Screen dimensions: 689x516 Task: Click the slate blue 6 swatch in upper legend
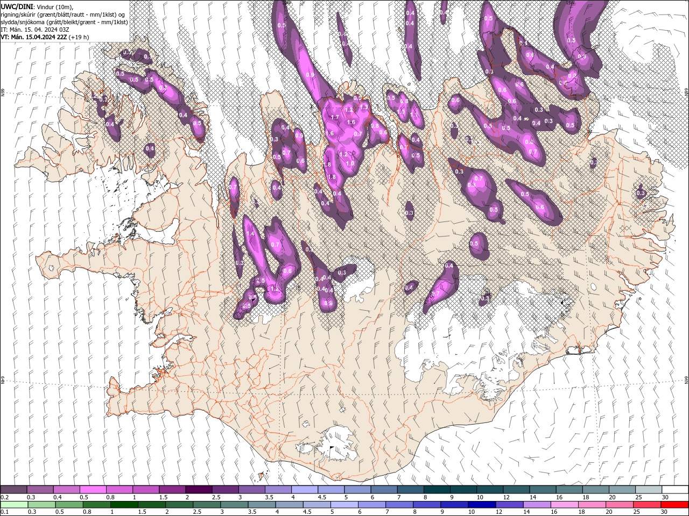point(384,489)
